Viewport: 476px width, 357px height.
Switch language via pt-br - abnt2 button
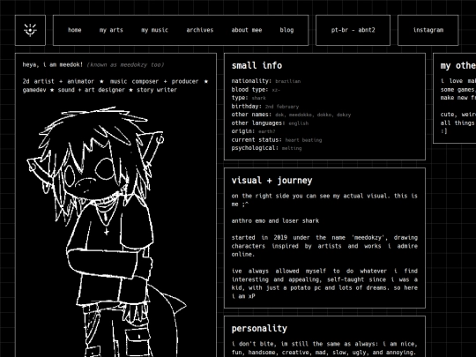[353, 30]
